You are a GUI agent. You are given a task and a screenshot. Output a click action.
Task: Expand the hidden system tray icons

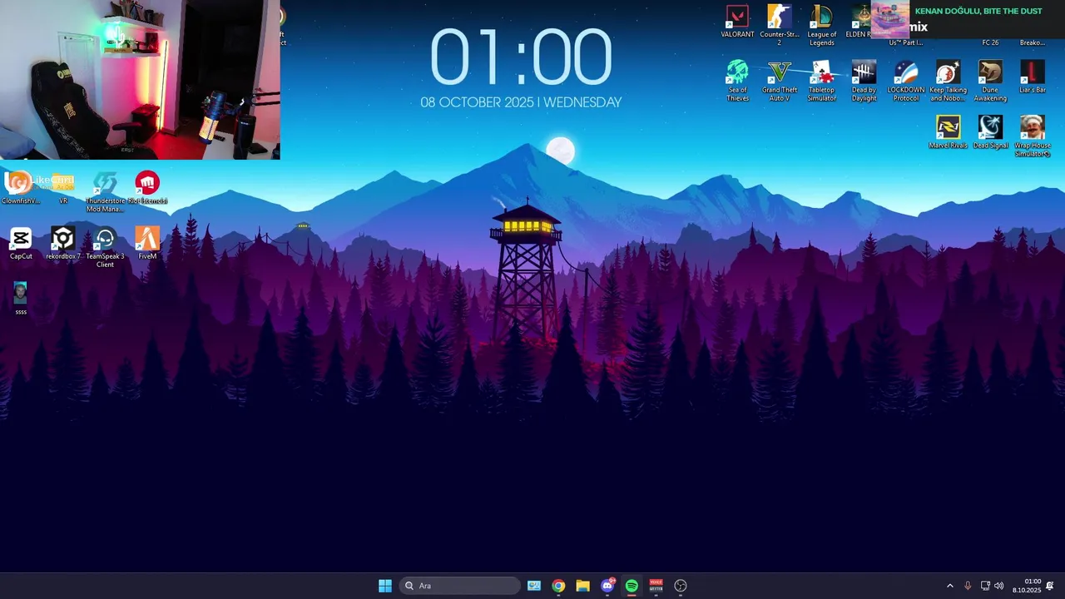tap(950, 586)
